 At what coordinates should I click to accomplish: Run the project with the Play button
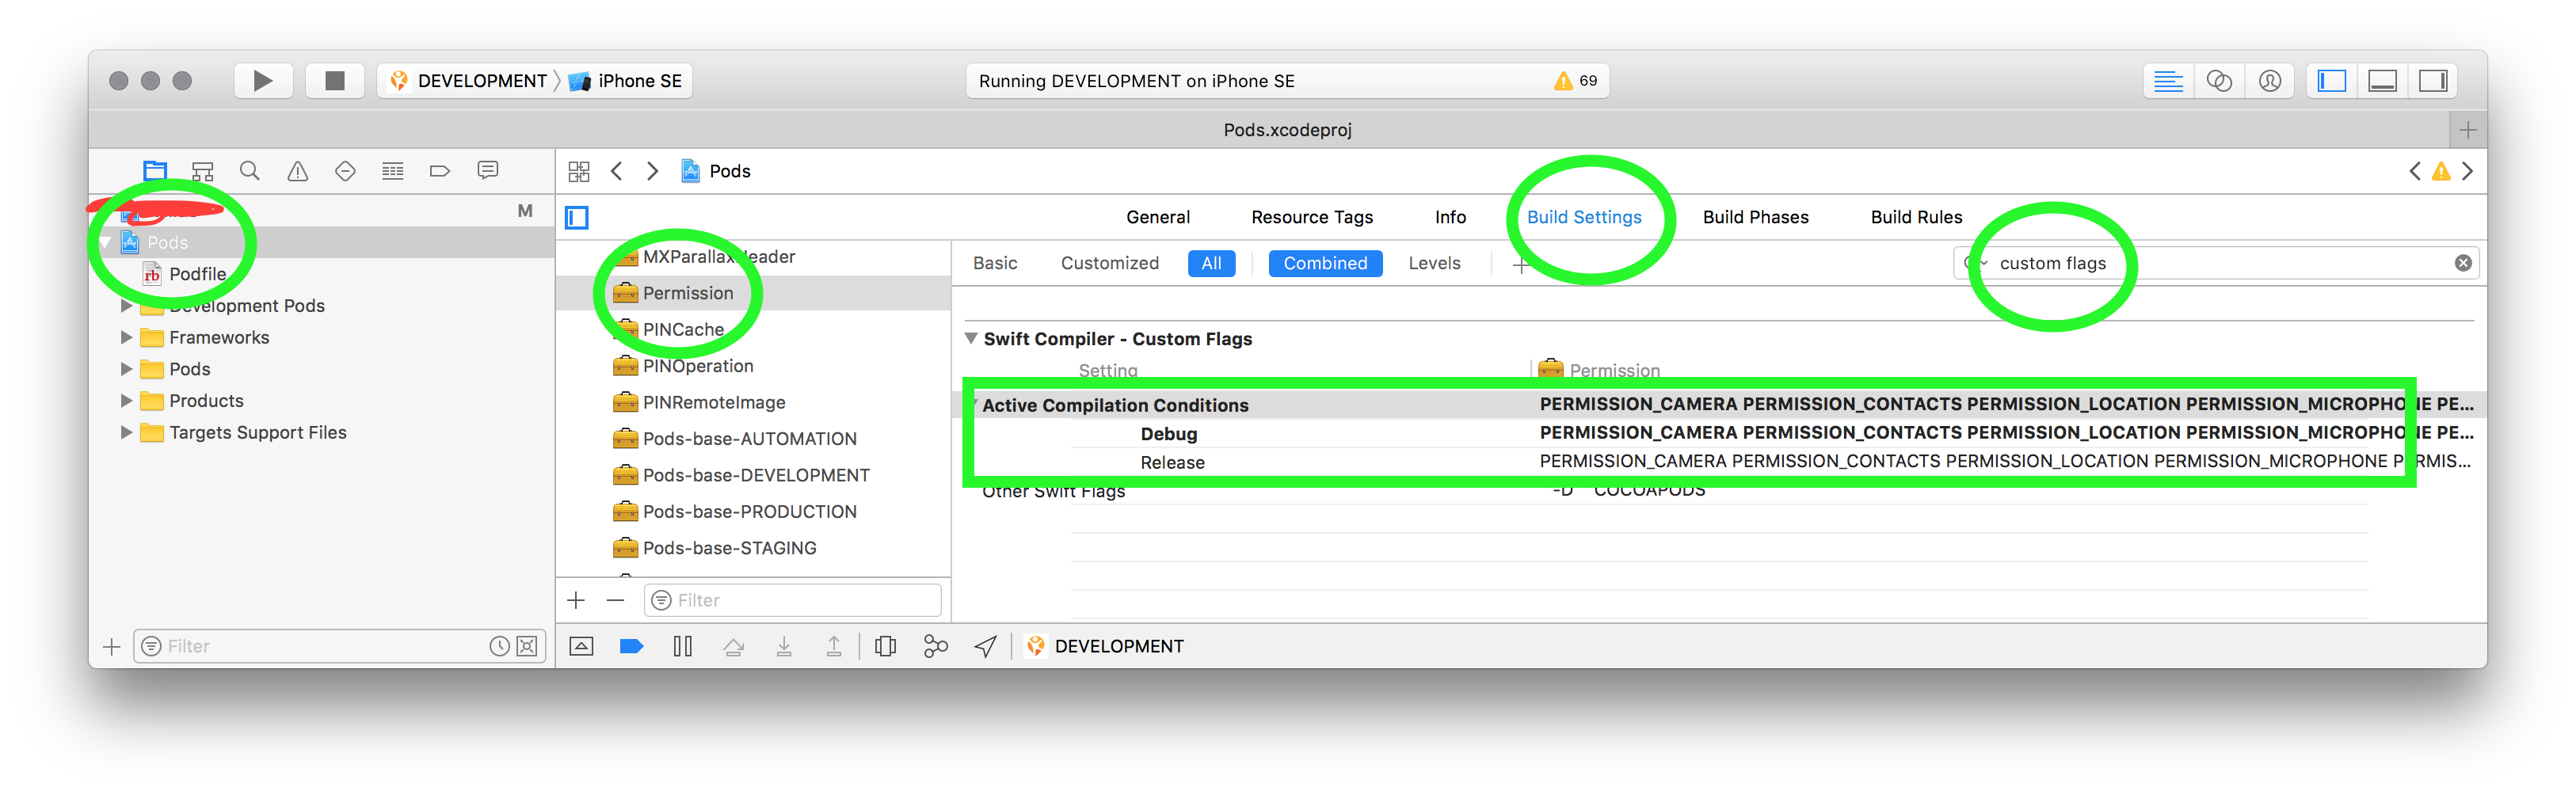click(263, 81)
